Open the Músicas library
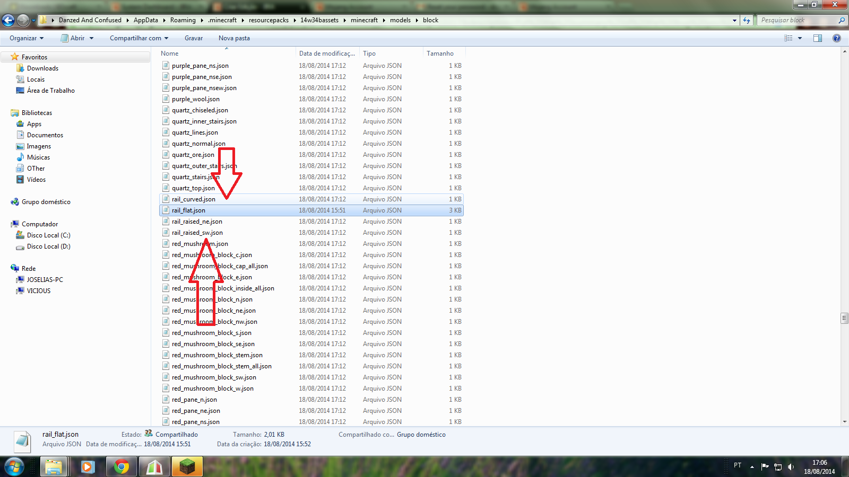This screenshot has width=849, height=477. click(x=38, y=157)
